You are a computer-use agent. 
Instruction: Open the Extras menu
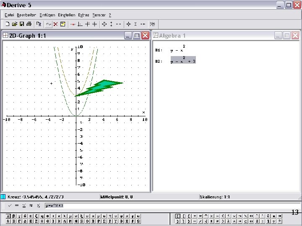83,15
